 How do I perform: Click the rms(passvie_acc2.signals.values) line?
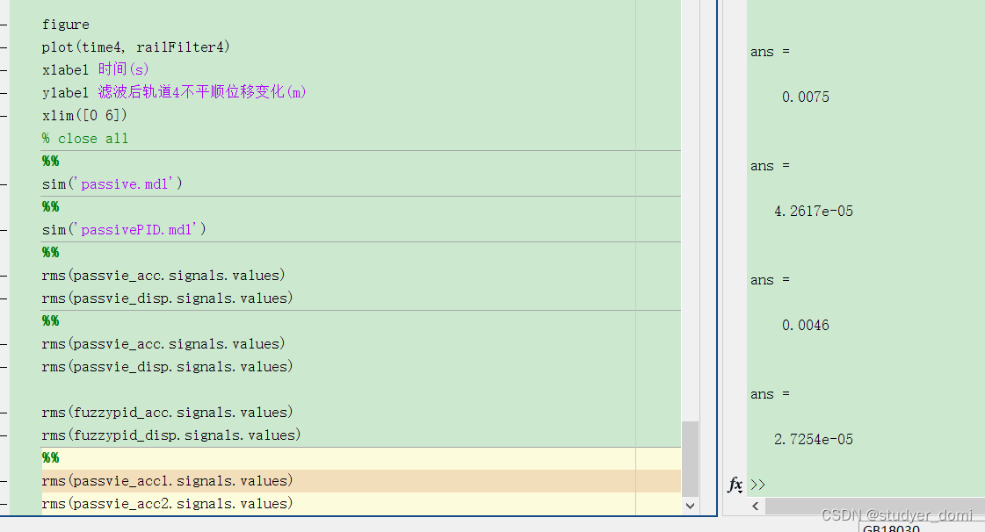[x=167, y=503]
